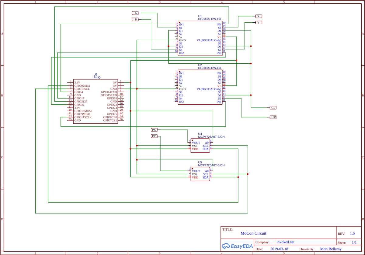Click MCP4725A0T-E/CH name under U4
365x255 pixels.
pos(211,137)
